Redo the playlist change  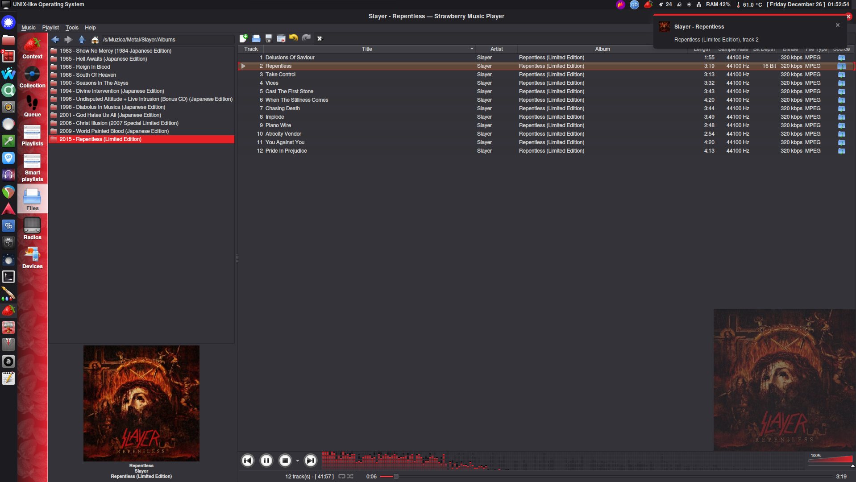click(306, 38)
